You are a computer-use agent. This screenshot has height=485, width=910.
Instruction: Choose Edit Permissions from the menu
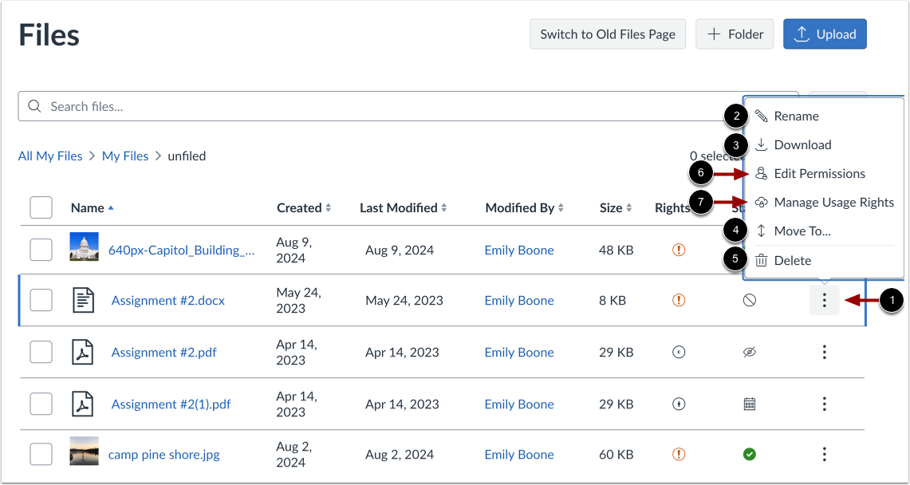pyautogui.click(x=819, y=174)
